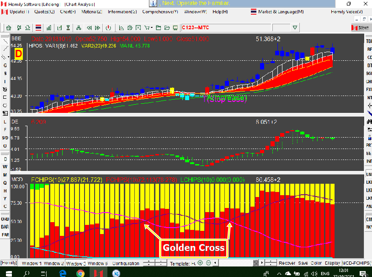This screenshot has width=372, height=277.
Task: Click the home icon on the toolbar
Action: tap(8, 28)
